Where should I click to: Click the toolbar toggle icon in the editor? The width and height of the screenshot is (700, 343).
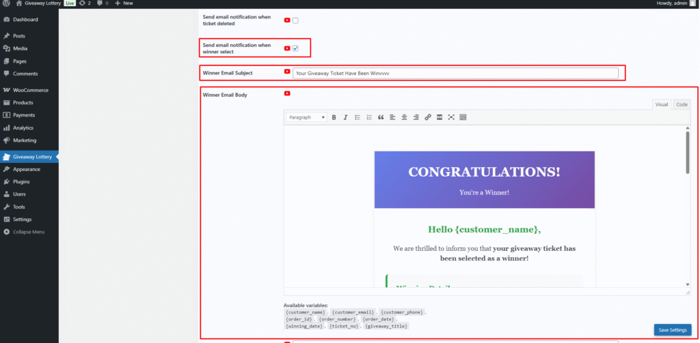463,117
